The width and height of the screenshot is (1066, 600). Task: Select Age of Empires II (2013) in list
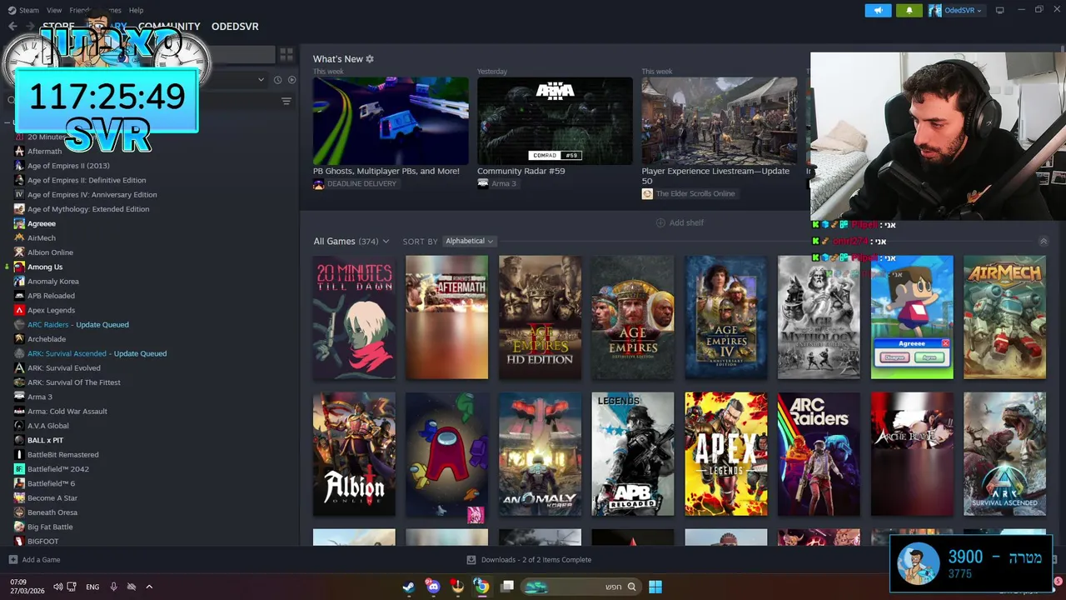68,166
